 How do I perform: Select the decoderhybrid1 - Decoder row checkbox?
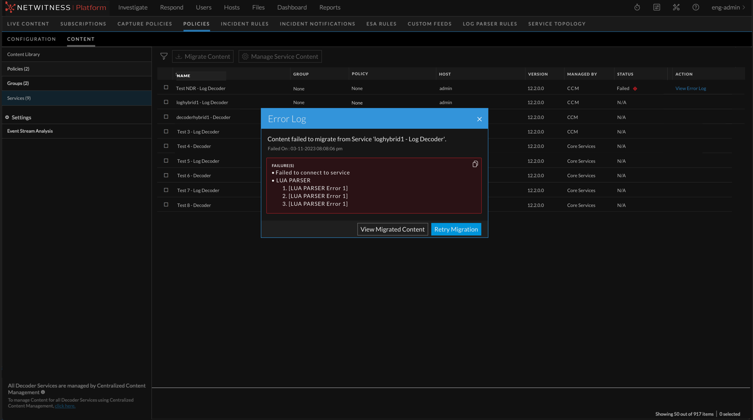click(x=166, y=117)
